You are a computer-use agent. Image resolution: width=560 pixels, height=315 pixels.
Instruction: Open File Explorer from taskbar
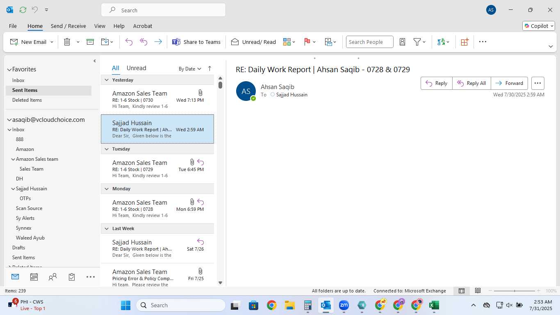[x=289, y=305]
